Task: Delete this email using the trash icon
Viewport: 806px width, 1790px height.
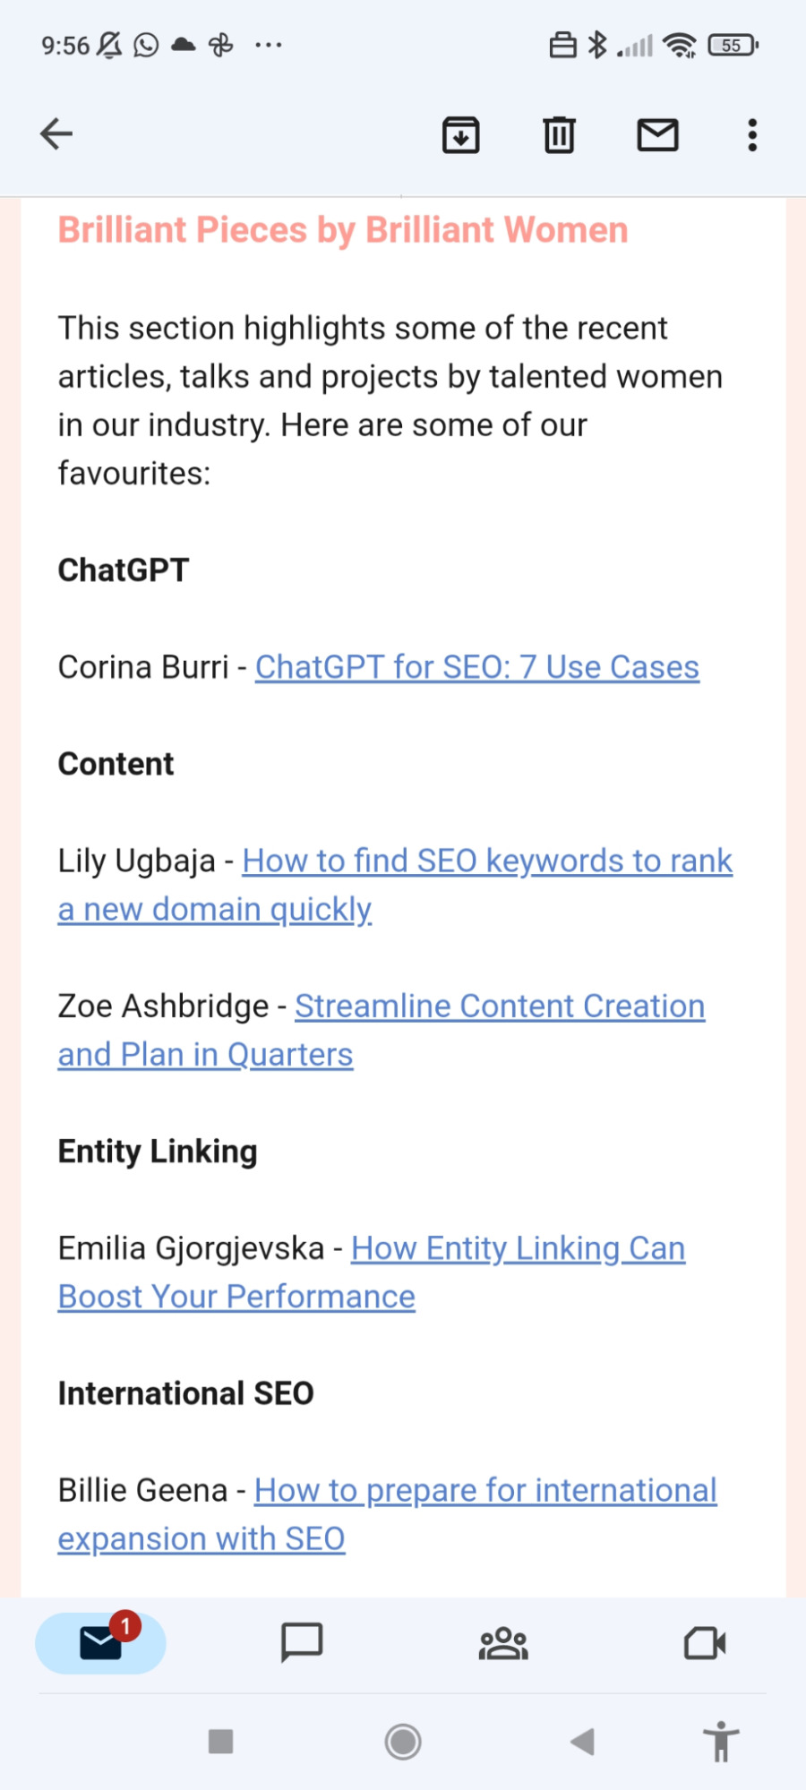Action: pos(558,135)
